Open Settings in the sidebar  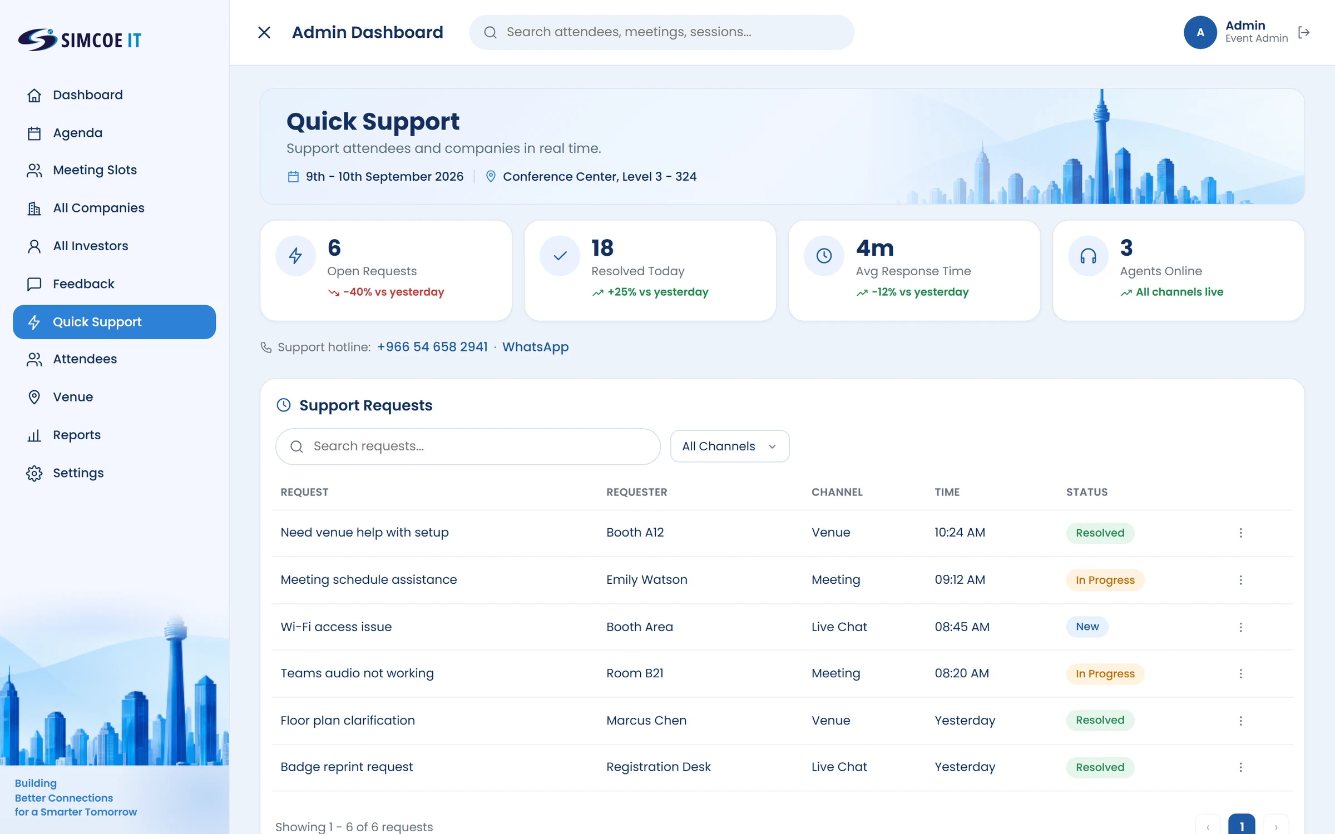114,473
